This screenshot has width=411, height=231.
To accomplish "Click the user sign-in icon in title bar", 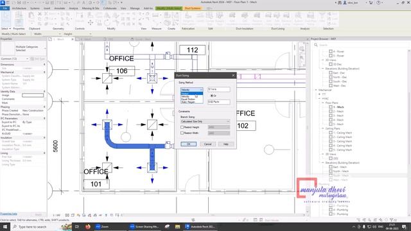I will tap(345, 3).
